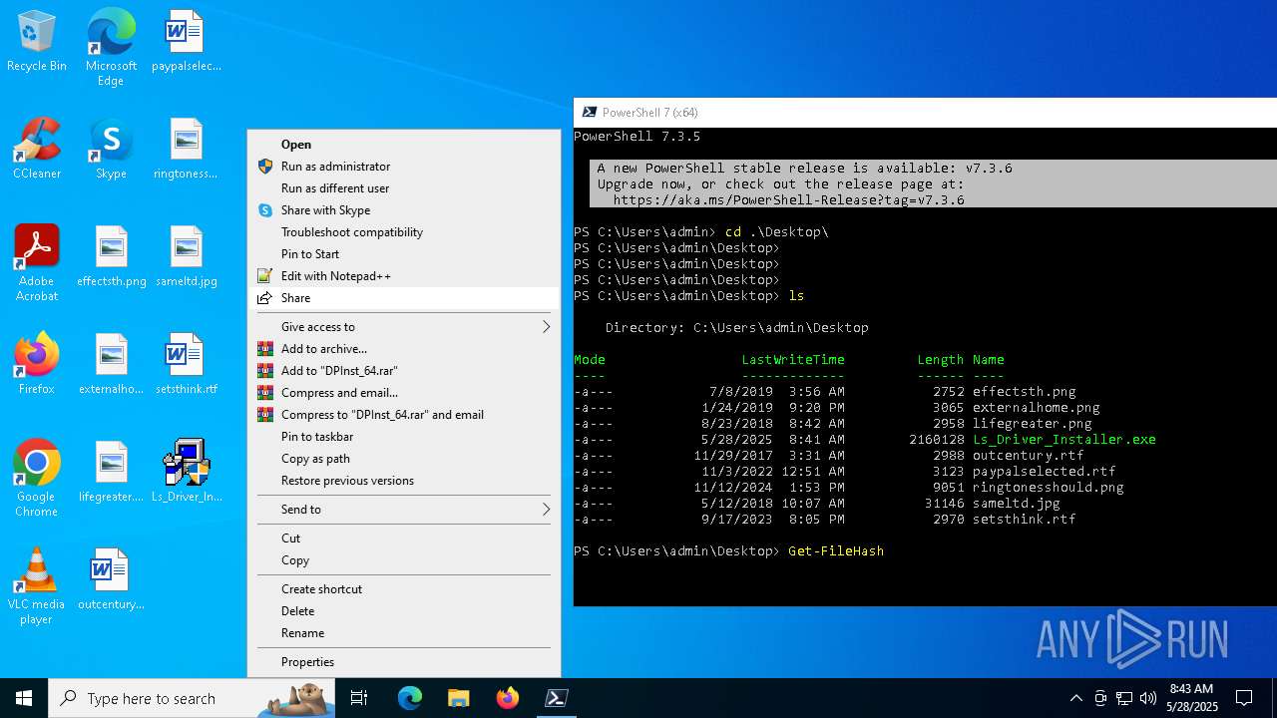1277x718 pixels.
Task: Select the sameltd.jpg desktop file
Action: click(x=187, y=257)
